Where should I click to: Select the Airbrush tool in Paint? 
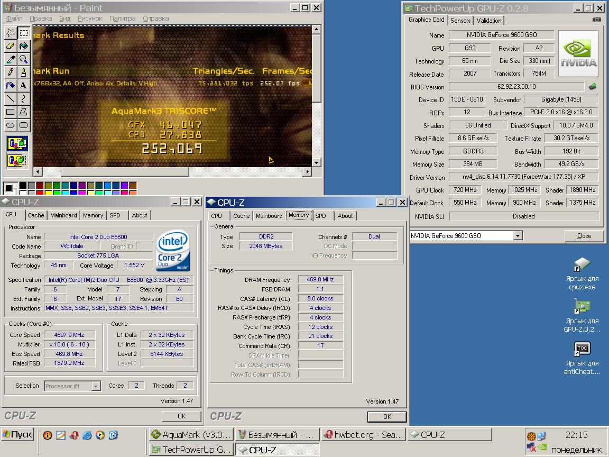pyautogui.click(x=11, y=86)
